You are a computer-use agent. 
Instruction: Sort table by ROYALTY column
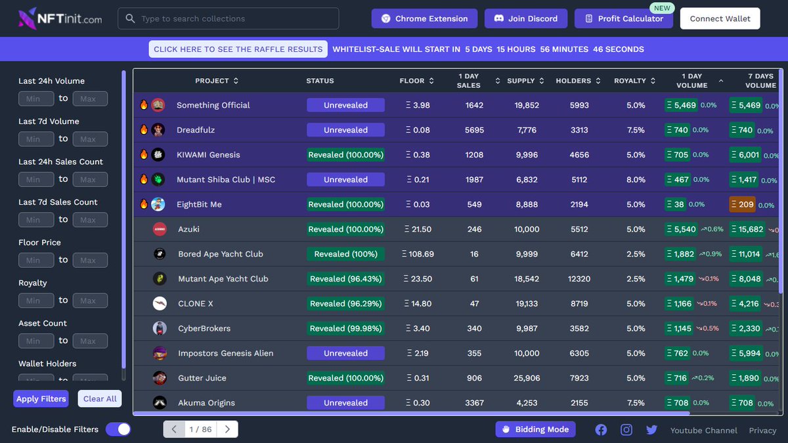pyautogui.click(x=636, y=81)
